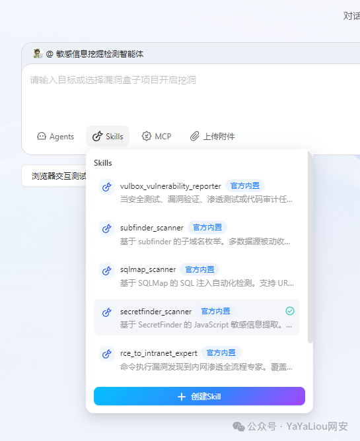Click the paperclip attachment icon
Viewport: 360px width, 441px height.
[194, 136]
